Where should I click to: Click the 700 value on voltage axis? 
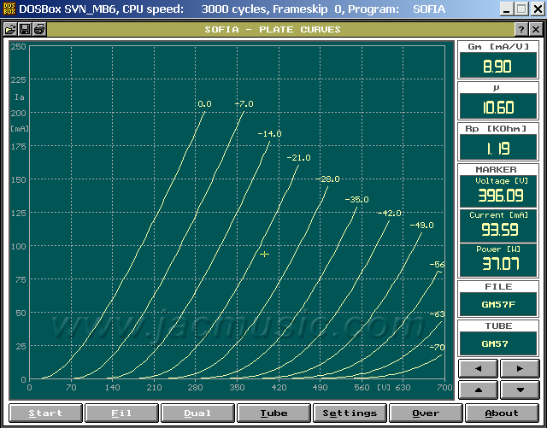coord(444,387)
